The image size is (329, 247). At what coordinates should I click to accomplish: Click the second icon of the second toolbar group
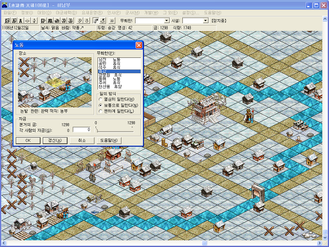(x=50, y=20)
